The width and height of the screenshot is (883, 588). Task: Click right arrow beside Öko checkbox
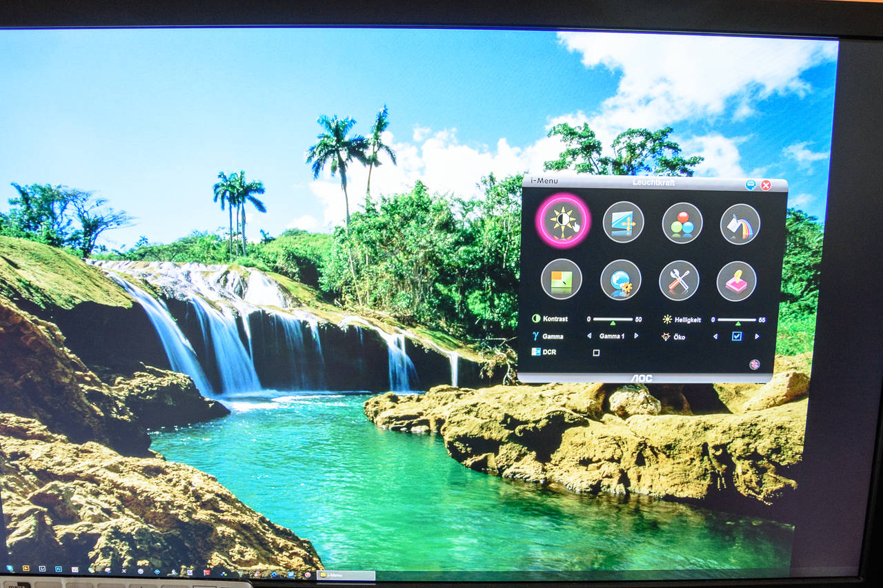[757, 336]
